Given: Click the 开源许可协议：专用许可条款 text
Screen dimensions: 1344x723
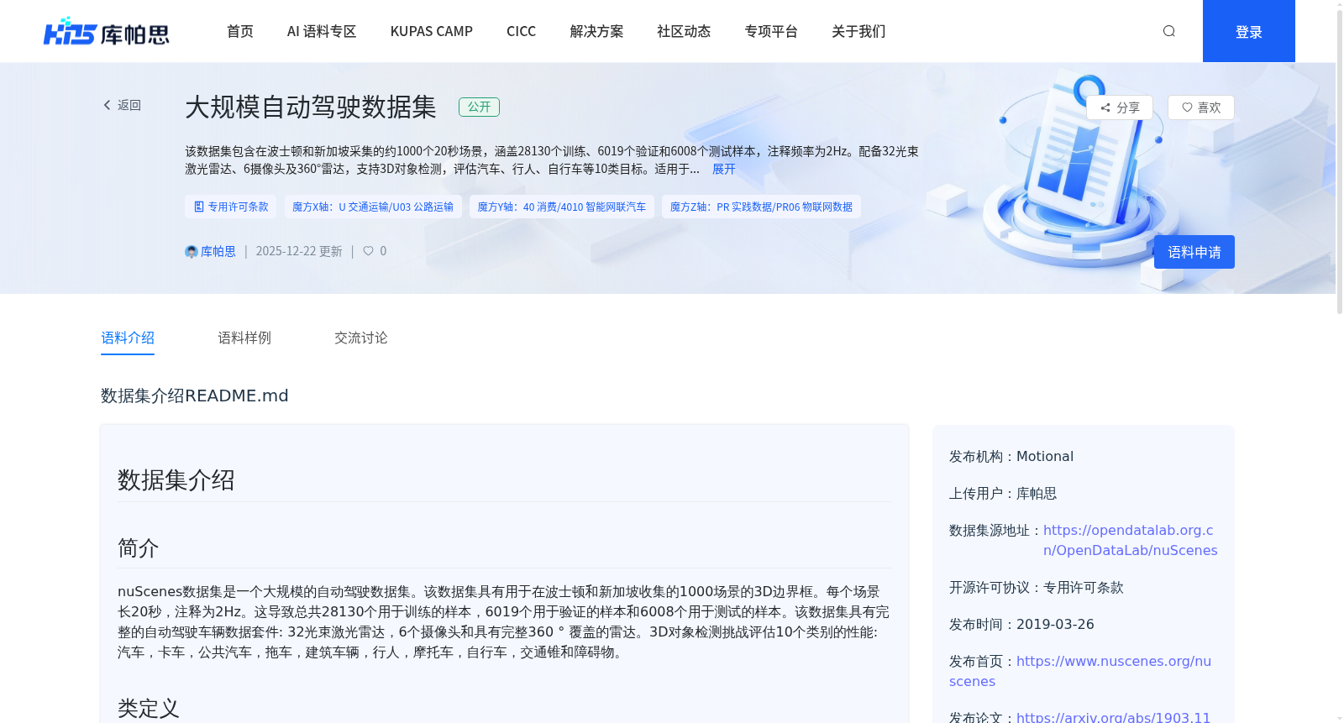Looking at the screenshot, I should (1037, 587).
